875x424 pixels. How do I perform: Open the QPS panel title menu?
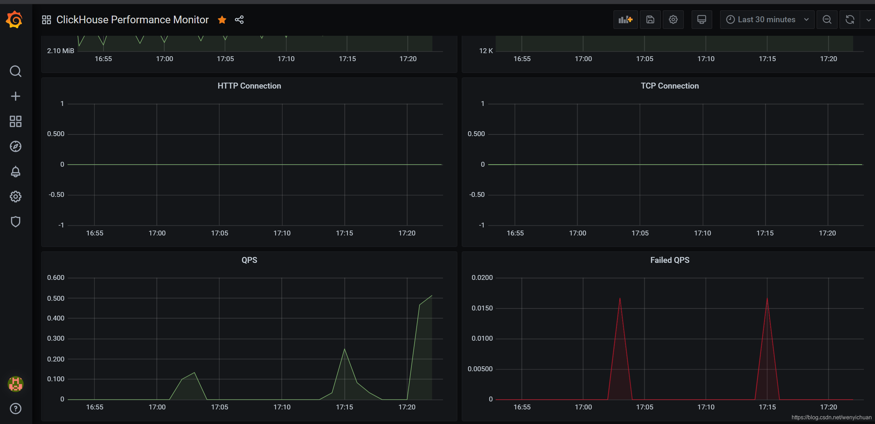click(249, 260)
